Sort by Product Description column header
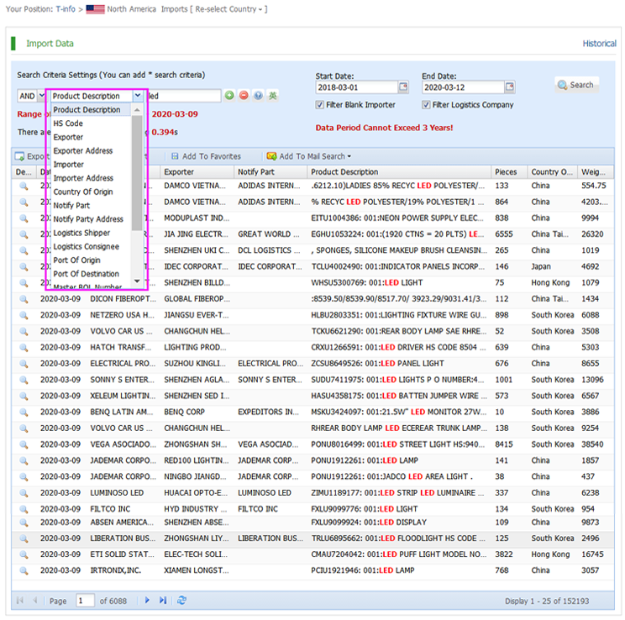This screenshot has height=620, width=625. (x=398, y=172)
